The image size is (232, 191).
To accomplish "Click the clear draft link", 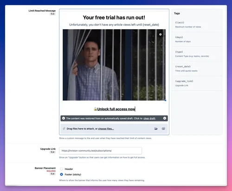I will (149, 118).
